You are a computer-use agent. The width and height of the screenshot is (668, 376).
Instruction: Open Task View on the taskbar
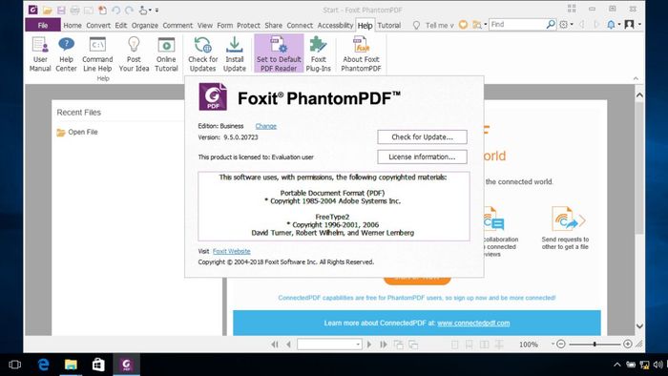tap(14, 365)
